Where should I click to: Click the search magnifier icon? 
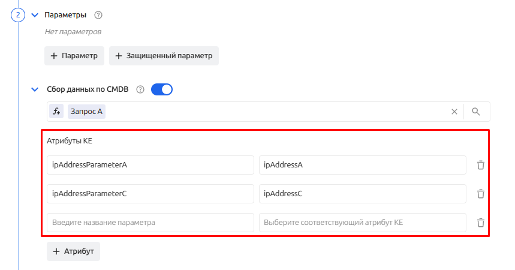pos(476,112)
